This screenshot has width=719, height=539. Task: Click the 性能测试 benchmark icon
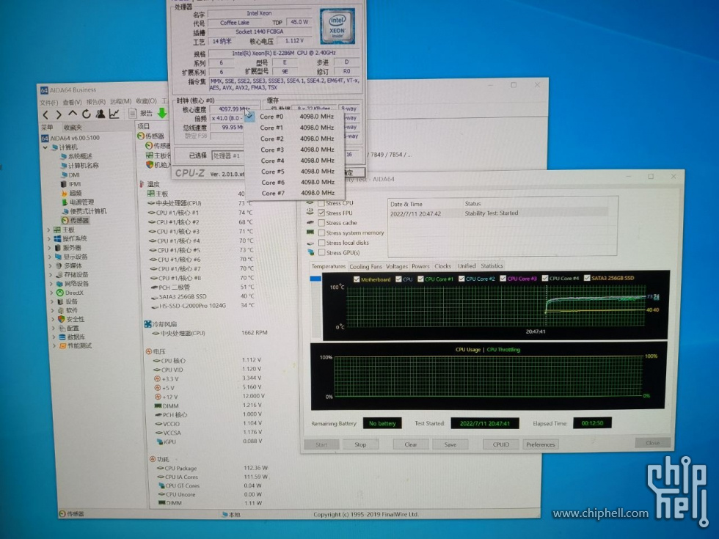63,345
